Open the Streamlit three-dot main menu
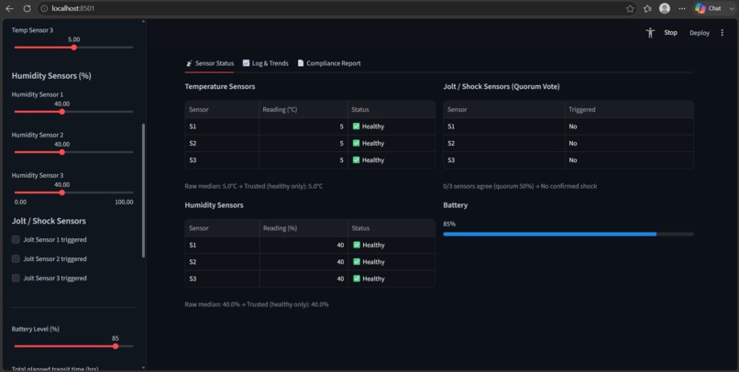The image size is (739, 372). (x=722, y=32)
